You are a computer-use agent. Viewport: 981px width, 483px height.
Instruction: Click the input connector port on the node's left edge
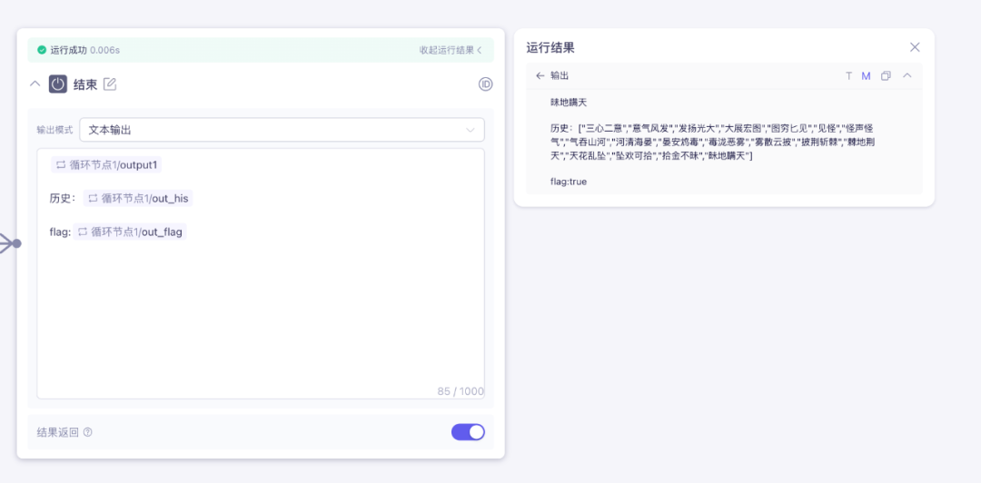[17, 243]
